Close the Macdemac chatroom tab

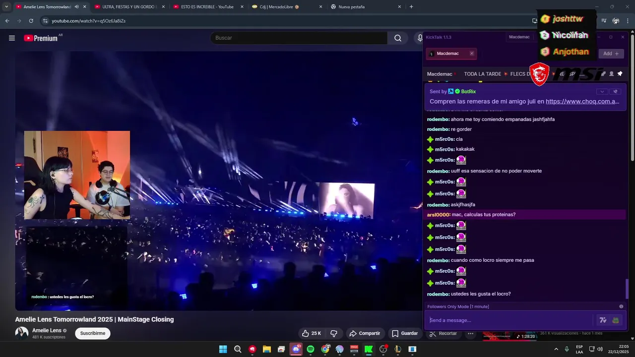(x=472, y=54)
